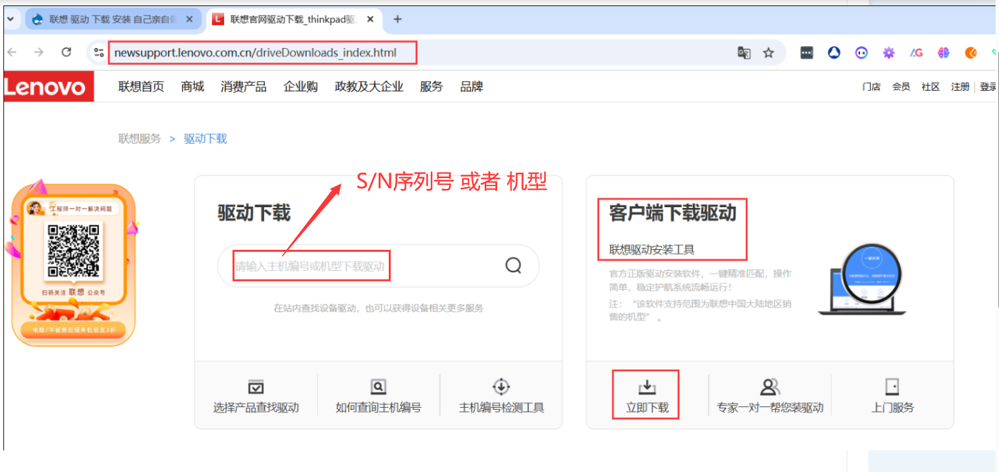Viewport: 999px width, 472px height.
Task: Click the 选择产品查找驱动 icon
Action: click(256, 387)
